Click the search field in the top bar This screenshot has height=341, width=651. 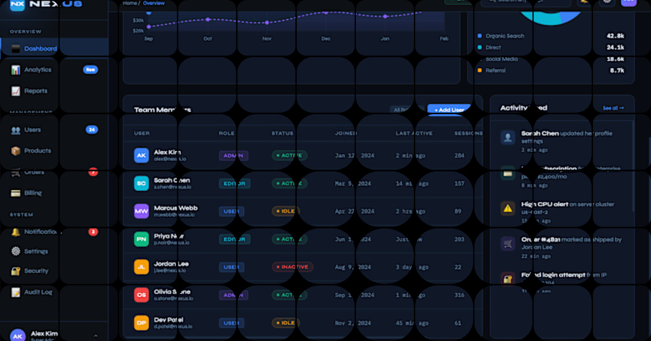pos(526,2)
